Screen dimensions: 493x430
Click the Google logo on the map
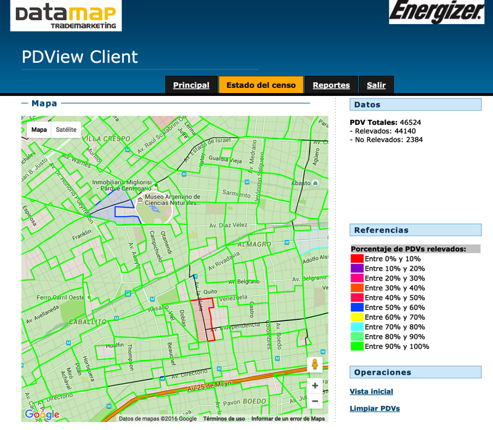pos(42,415)
